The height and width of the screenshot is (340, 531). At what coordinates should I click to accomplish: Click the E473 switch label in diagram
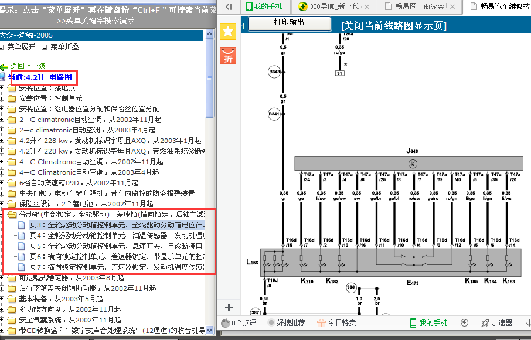[413, 283]
